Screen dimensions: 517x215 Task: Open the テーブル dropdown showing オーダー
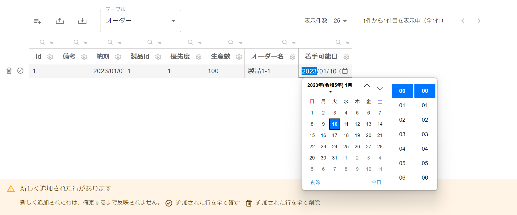[x=141, y=21]
